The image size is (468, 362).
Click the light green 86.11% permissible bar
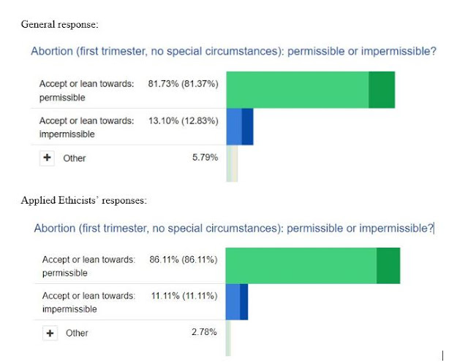(301, 265)
